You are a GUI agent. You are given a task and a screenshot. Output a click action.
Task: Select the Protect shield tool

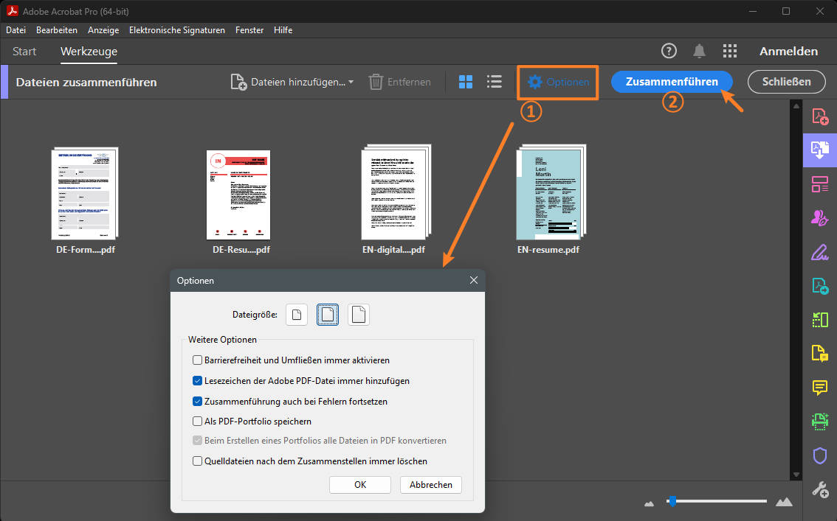(819, 455)
